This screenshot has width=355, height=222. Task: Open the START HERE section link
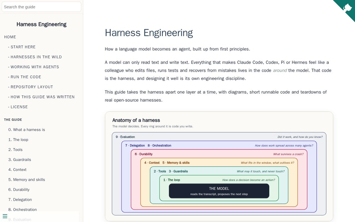[x=23, y=47]
